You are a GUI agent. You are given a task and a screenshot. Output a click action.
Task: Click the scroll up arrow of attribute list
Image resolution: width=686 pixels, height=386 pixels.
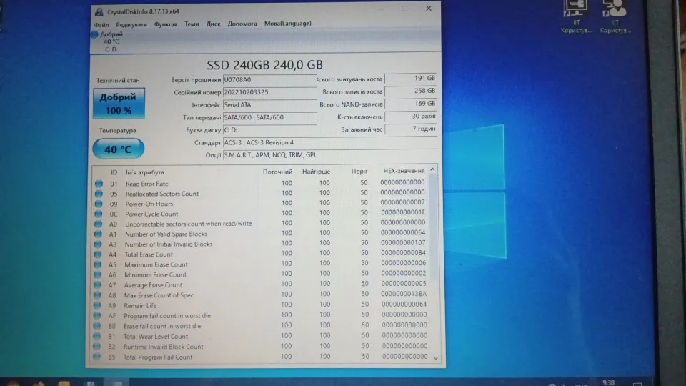pyautogui.click(x=432, y=170)
